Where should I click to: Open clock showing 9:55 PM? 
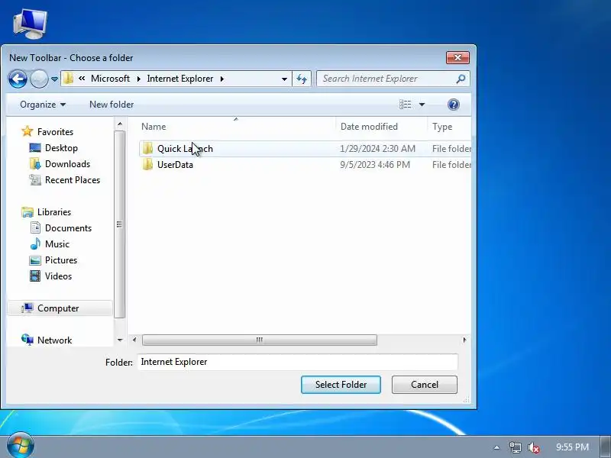coord(572,447)
